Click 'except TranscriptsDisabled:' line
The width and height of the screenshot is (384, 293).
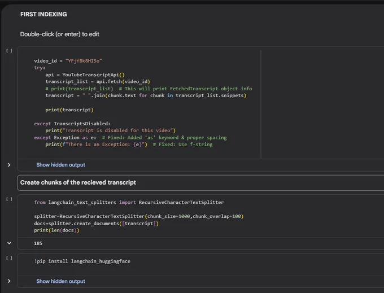coord(72,124)
